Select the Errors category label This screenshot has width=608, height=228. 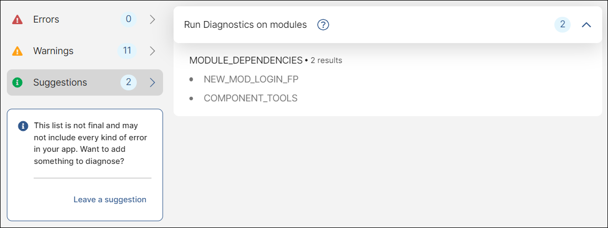46,19
